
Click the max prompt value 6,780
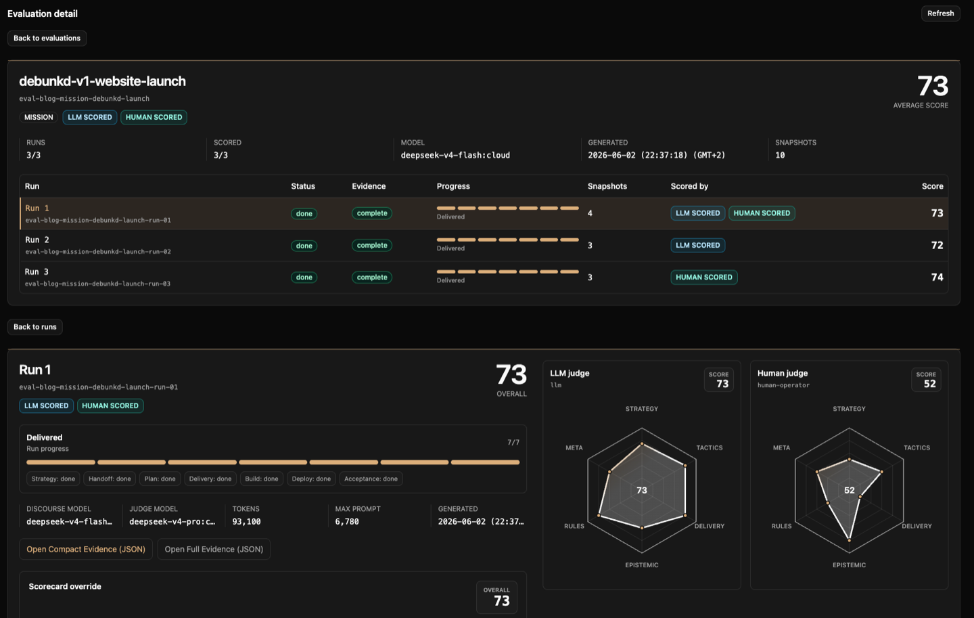point(347,521)
